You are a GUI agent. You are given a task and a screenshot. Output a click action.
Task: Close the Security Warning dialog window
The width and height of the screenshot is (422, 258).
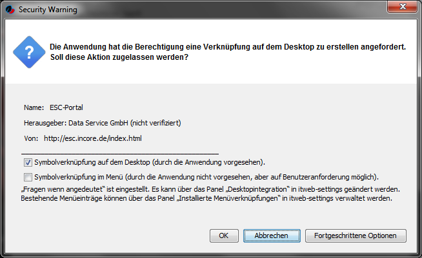click(402, 6)
